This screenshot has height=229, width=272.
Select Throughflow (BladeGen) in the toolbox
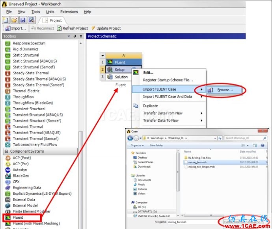[x=33, y=103]
